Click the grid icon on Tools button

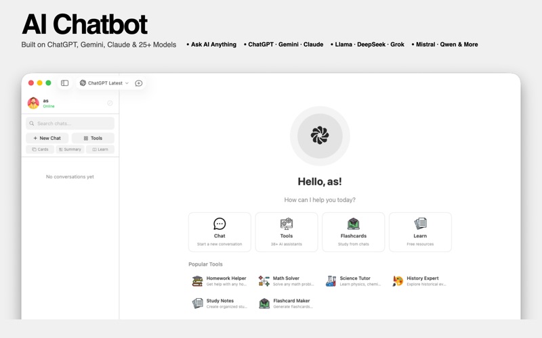coord(86,138)
